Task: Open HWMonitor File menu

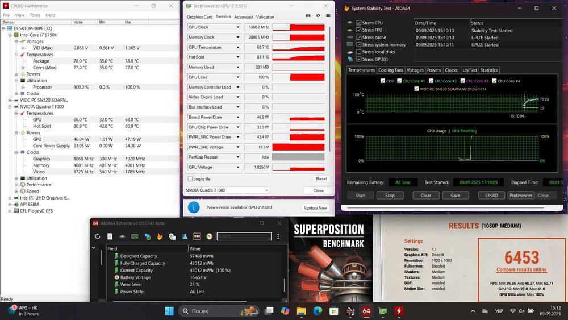Action: point(6,15)
